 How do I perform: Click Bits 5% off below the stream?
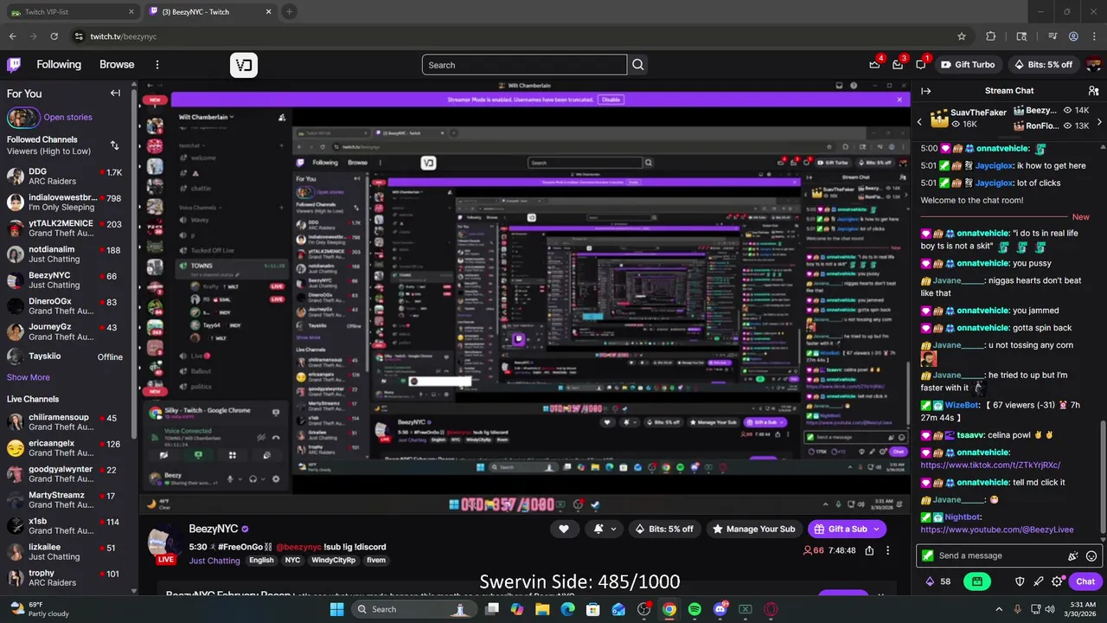(664, 529)
